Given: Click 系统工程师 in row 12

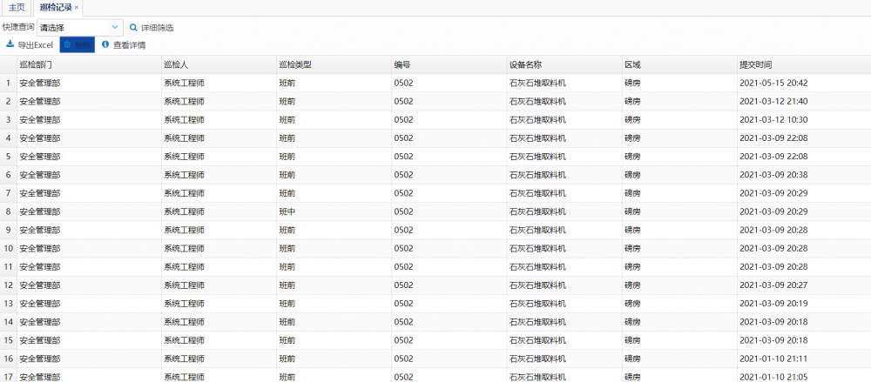Looking at the screenshot, I should [184, 285].
